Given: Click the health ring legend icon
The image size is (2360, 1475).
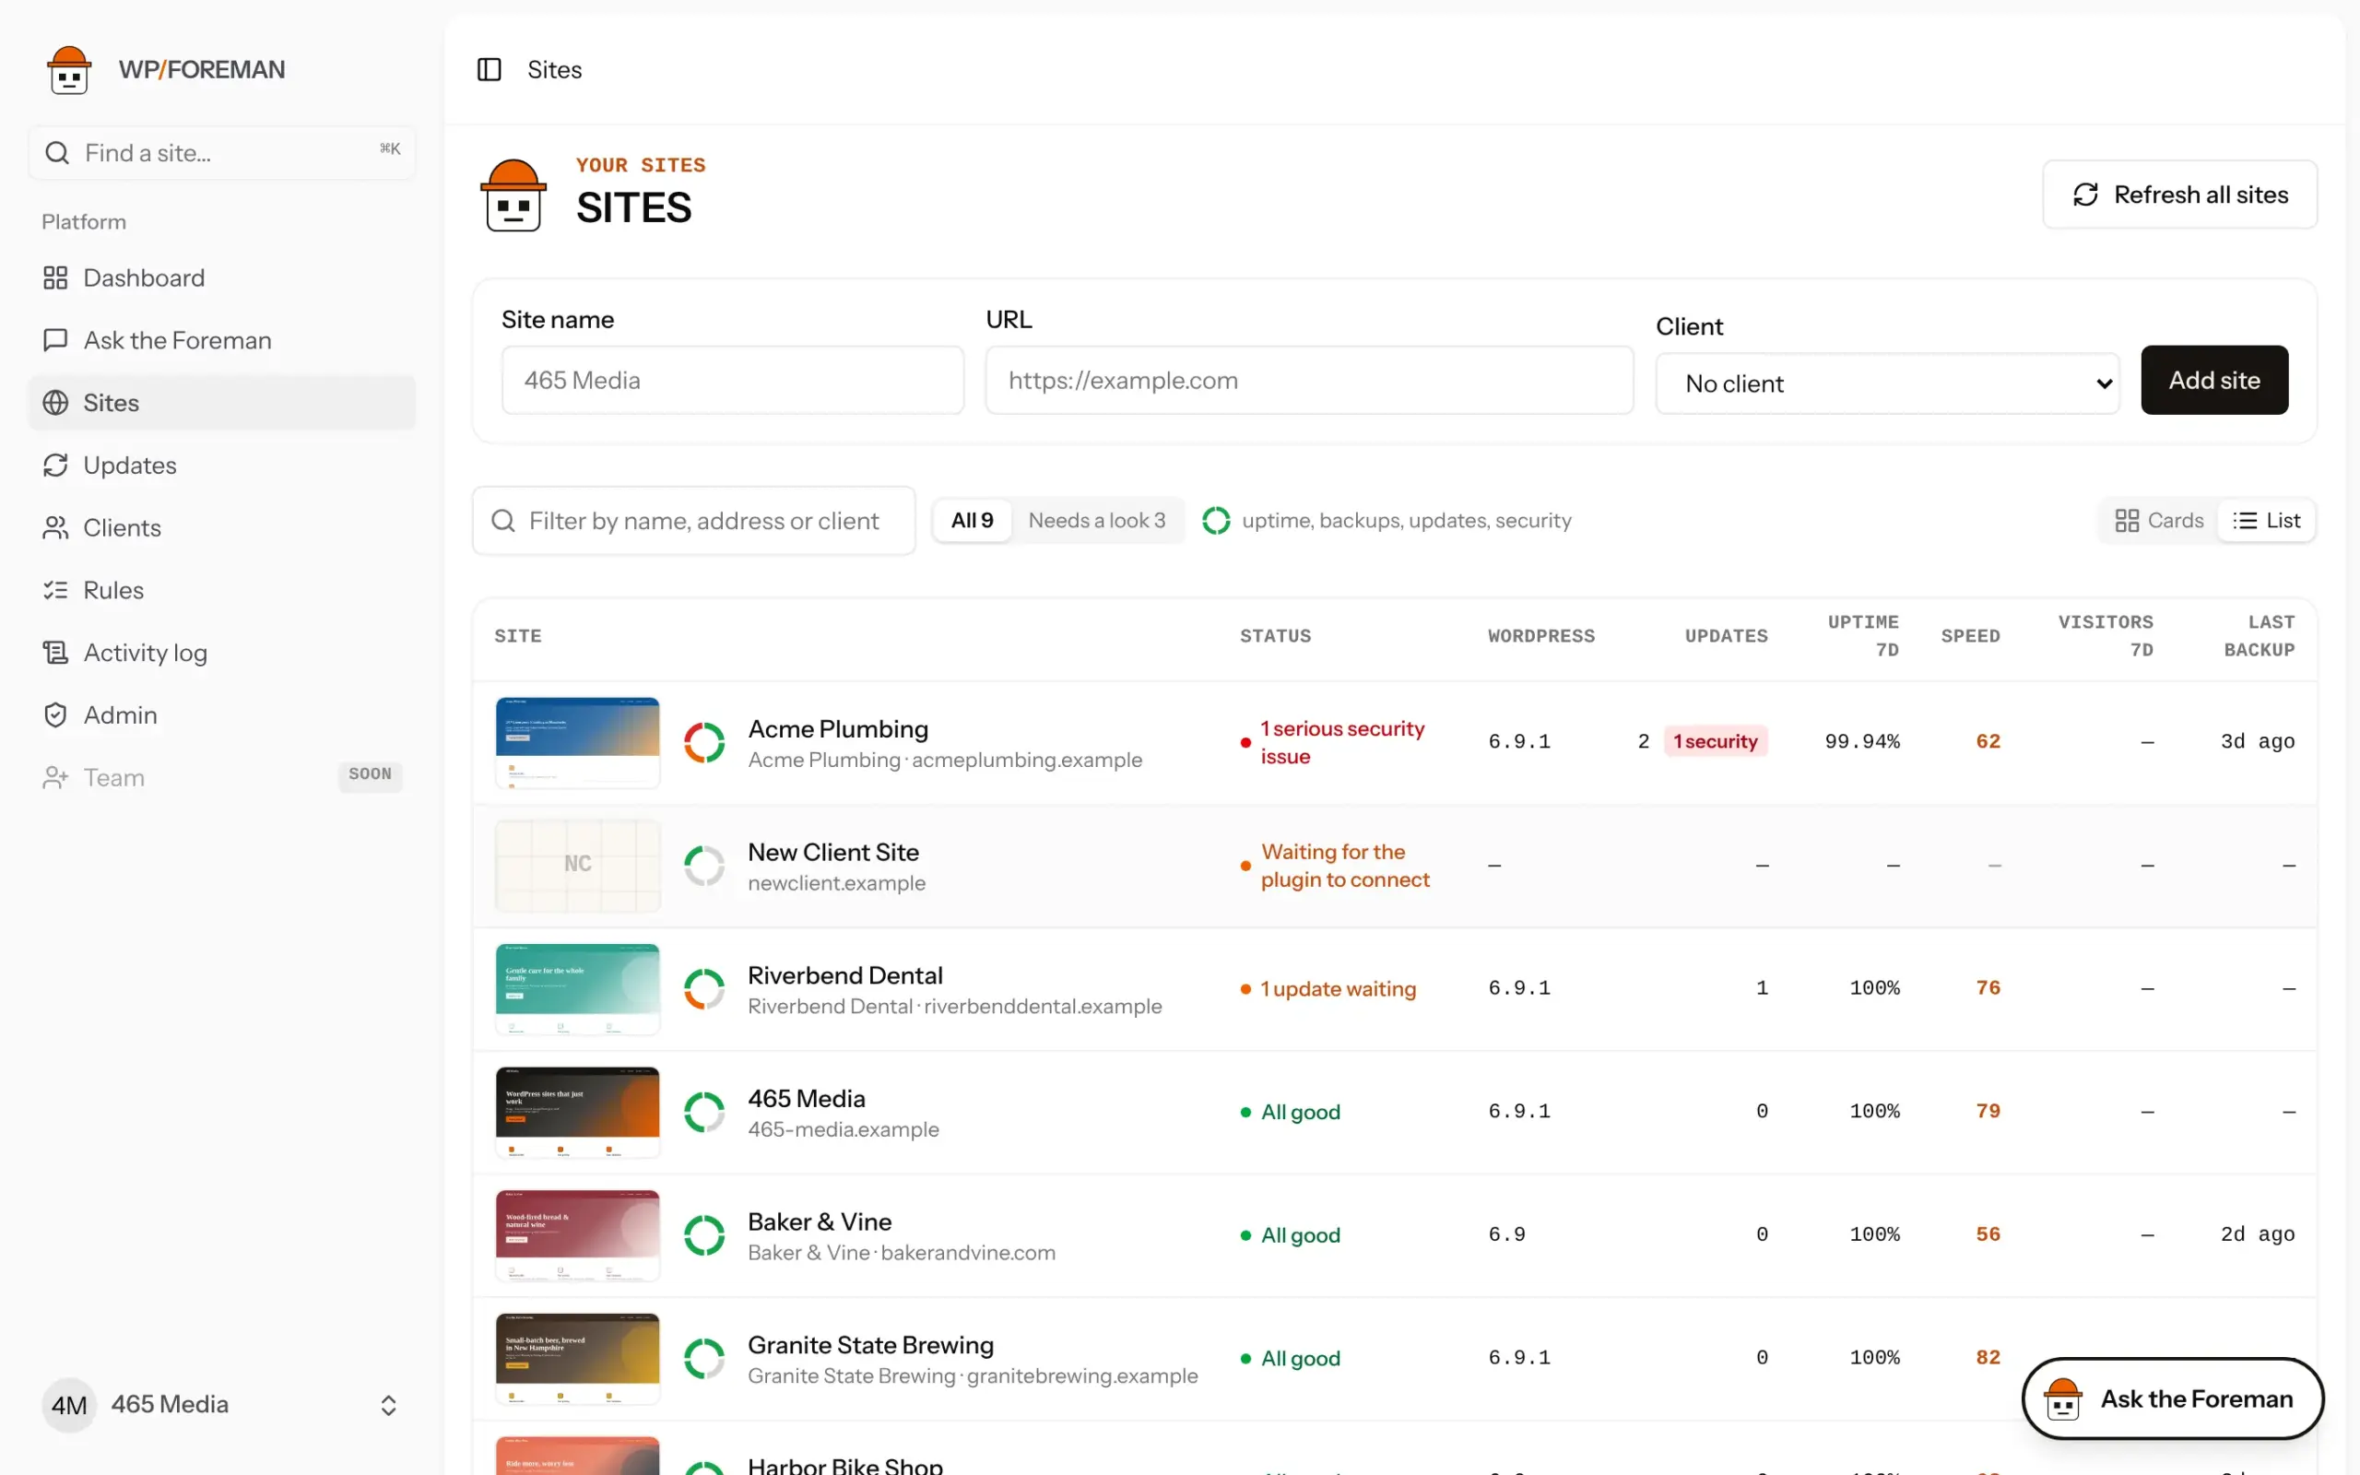Looking at the screenshot, I should 1215,521.
